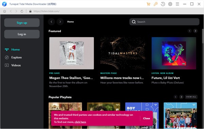
Task: Click the listen.tidal.com address URL
Action: 47,11
